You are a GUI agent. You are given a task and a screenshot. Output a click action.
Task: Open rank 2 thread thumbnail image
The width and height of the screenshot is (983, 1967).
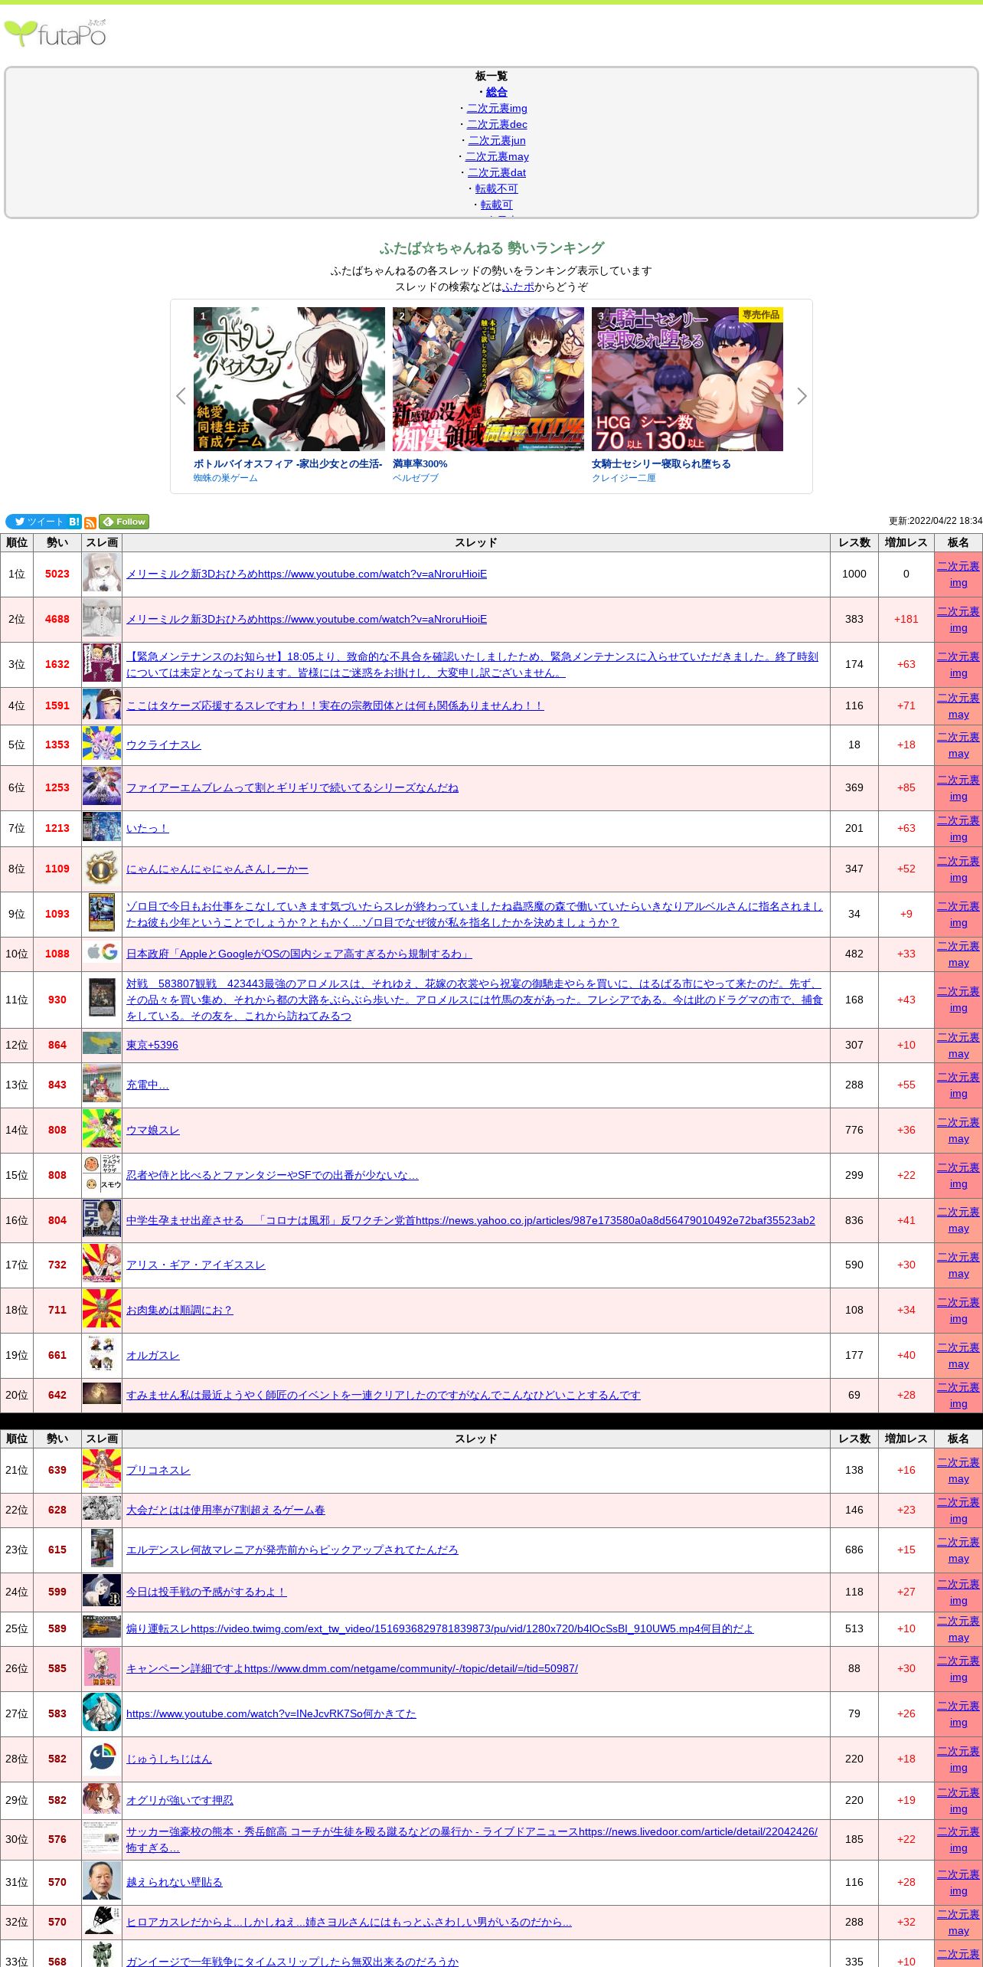click(102, 619)
